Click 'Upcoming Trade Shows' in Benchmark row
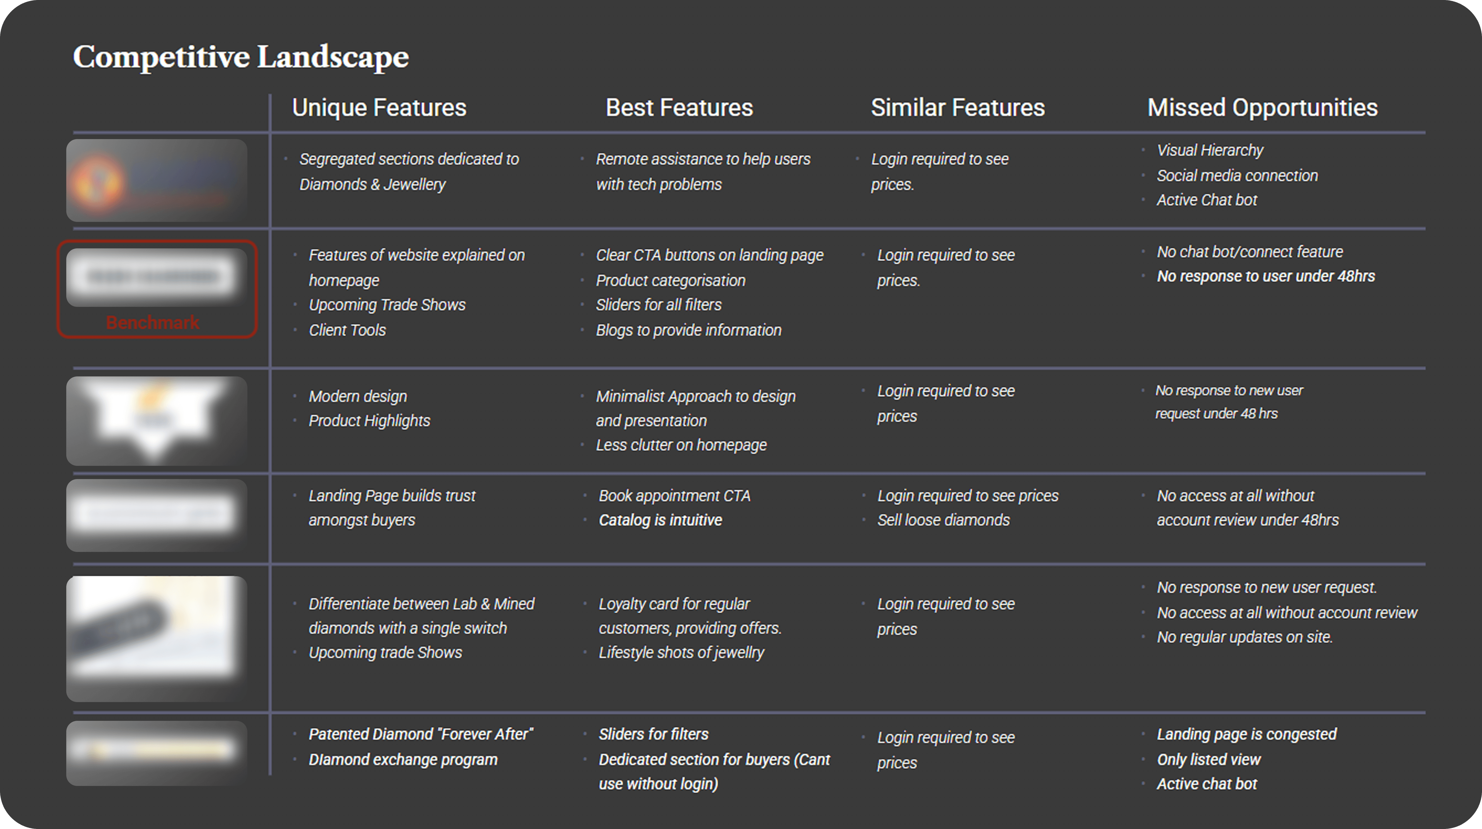Screen dimensions: 1482x829 pos(387,305)
